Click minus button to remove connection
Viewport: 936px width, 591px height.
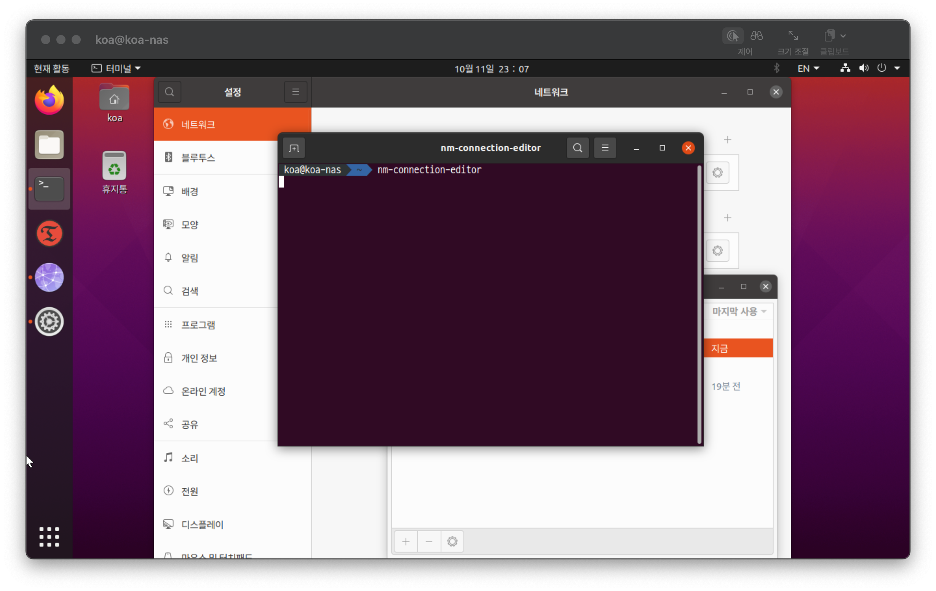(x=429, y=541)
